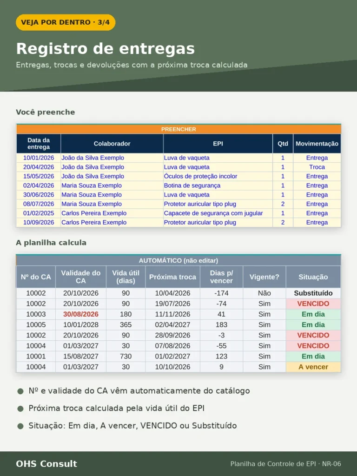Click próxima troca cell 10/10/2026
Screen dimensions: 357x476
click(173, 367)
